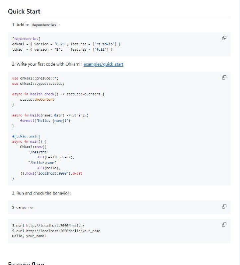Click the Quick Start heading

(x=24, y=11)
